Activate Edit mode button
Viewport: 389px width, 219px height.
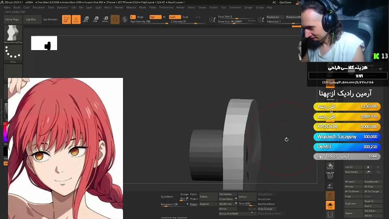(x=66, y=19)
